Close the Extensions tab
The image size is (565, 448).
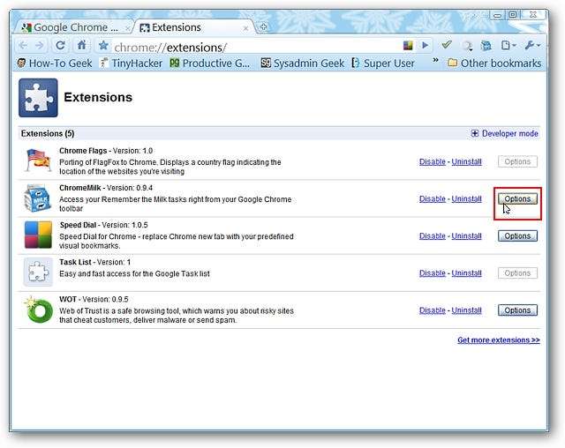pos(245,28)
